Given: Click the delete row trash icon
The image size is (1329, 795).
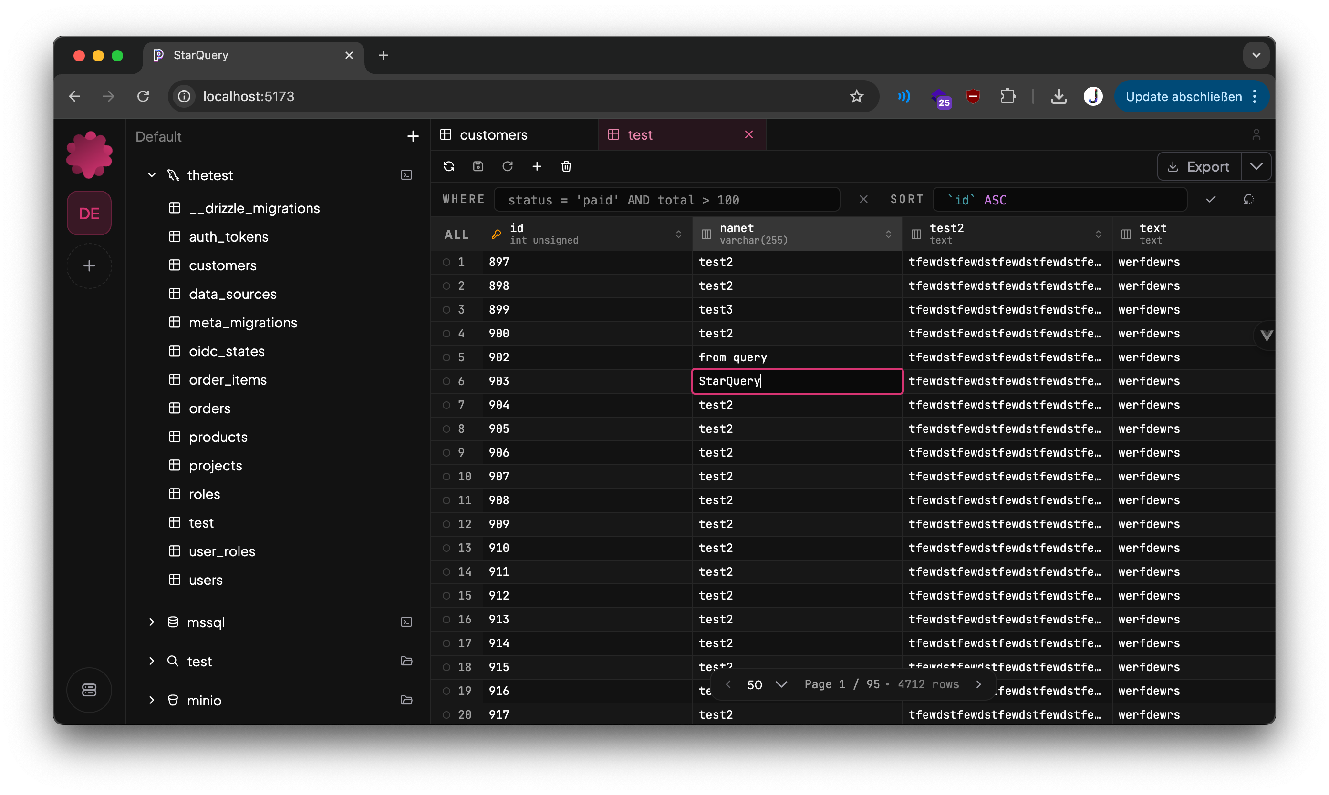Looking at the screenshot, I should tap(566, 167).
